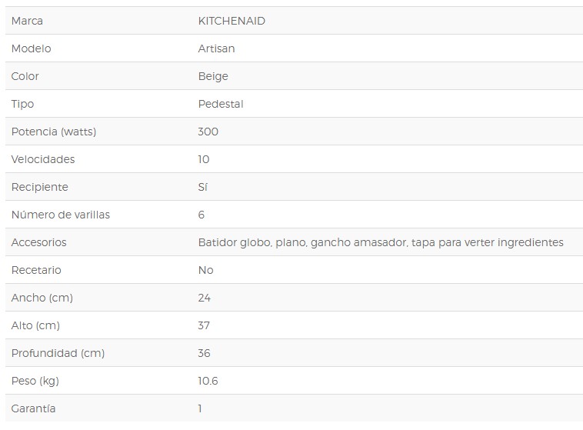The height and width of the screenshot is (430, 583).
Task: Click the Pedestal type value
Action: point(221,104)
